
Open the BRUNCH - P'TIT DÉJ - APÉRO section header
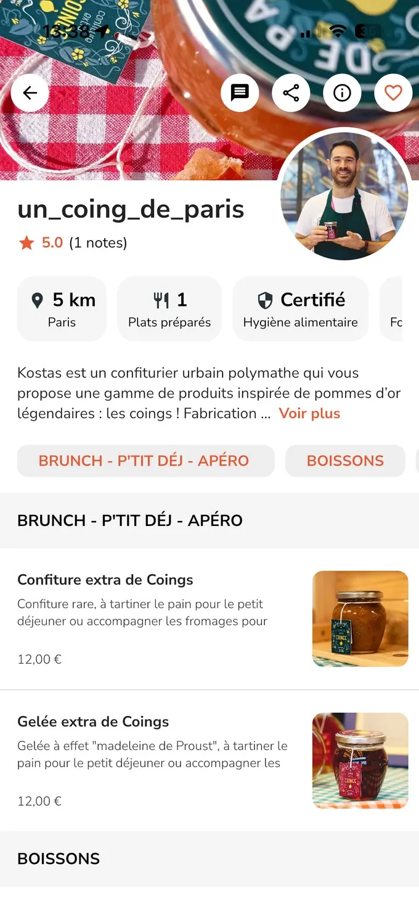click(131, 520)
